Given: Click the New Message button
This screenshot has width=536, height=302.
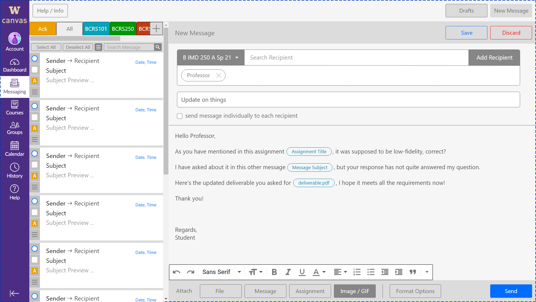Looking at the screenshot, I should (511, 11).
